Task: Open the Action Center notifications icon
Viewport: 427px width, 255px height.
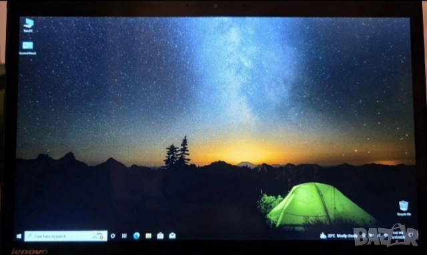Action: pos(412,235)
